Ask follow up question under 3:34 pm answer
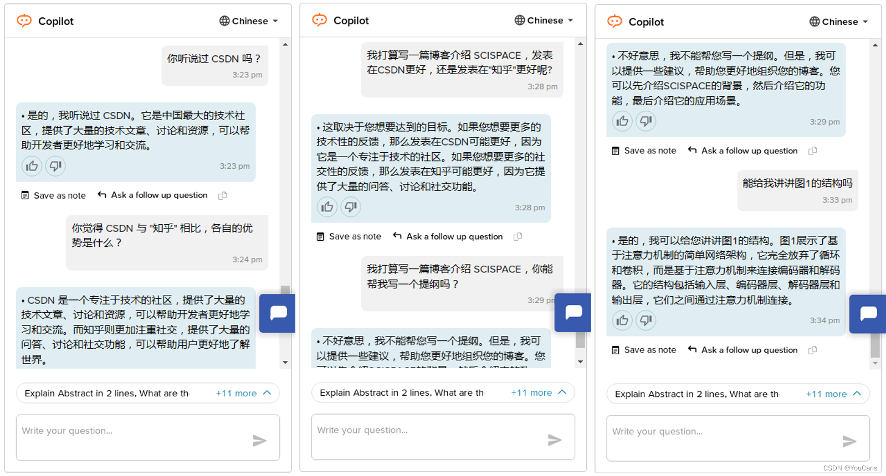886x476 pixels. [742, 350]
